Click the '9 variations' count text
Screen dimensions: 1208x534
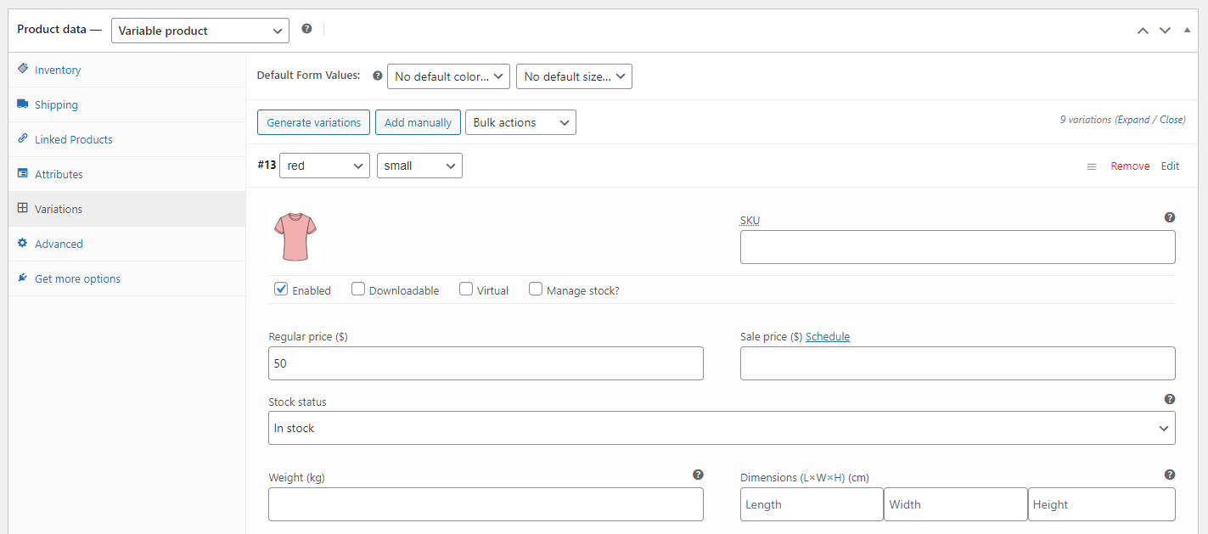(x=1086, y=120)
